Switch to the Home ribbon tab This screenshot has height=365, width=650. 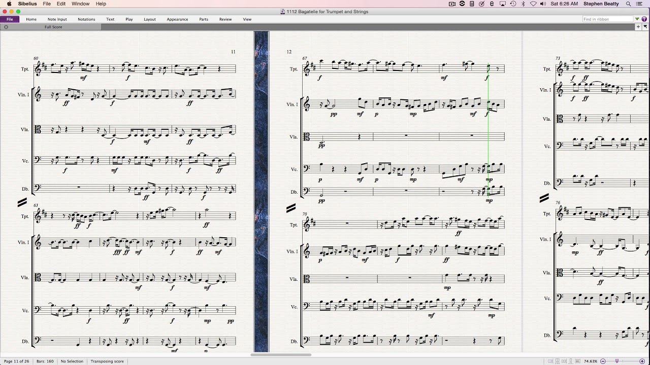[31, 19]
